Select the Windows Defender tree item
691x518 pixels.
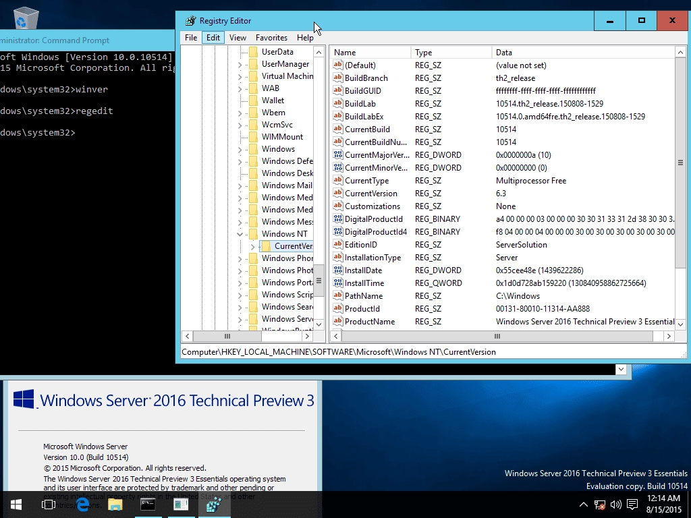click(287, 161)
